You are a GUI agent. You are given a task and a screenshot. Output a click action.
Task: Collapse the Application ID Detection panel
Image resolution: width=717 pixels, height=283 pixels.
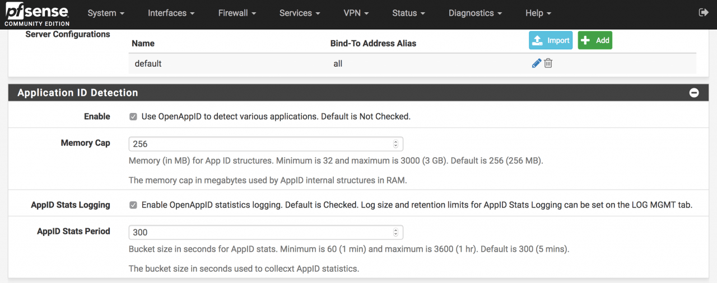coord(694,93)
